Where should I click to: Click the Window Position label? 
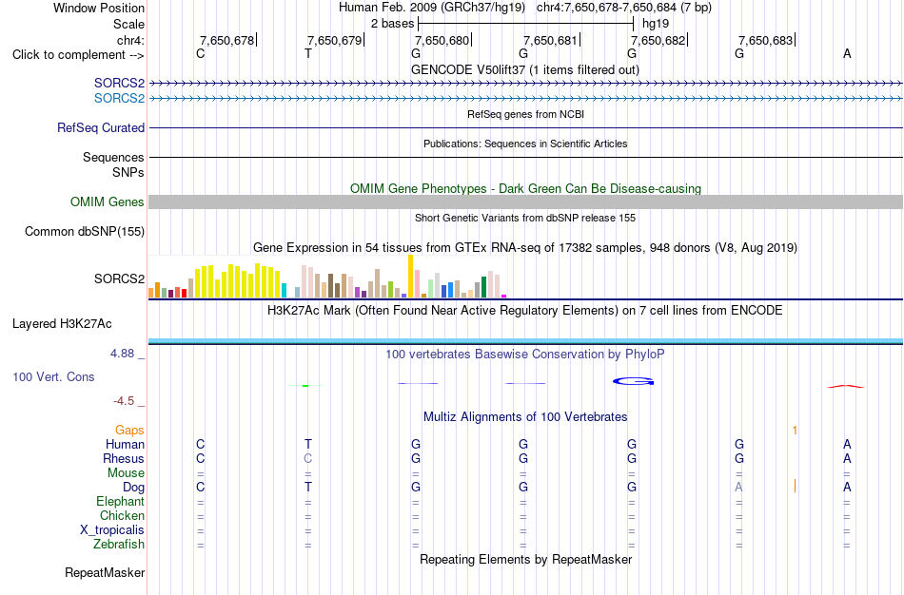[99, 8]
